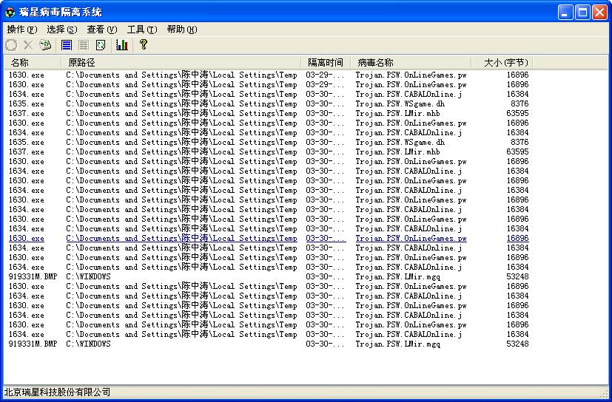Click underlined Trojan.PSW.OnLineGames.pw virus name
Screen dimensions: 612x402
point(411,238)
